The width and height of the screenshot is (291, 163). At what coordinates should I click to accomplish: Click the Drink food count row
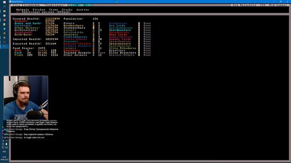coord(47,53)
